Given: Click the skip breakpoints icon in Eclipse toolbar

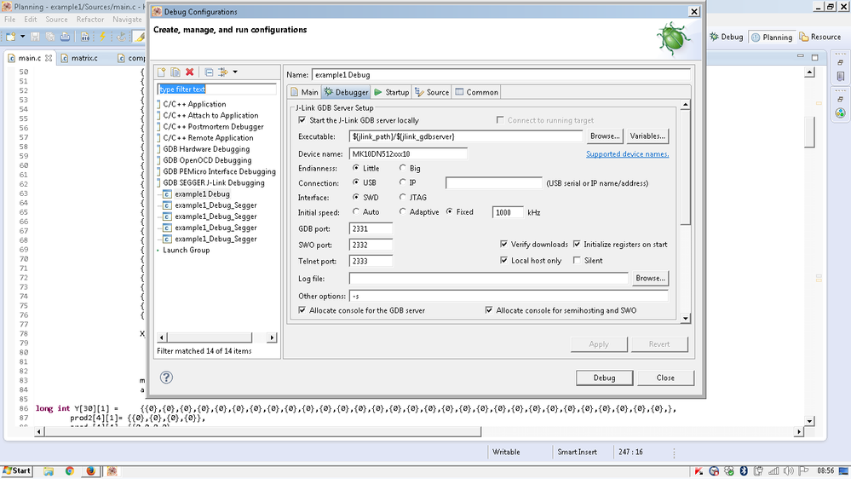Looking at the screenshot, I should [x=122, y=37].
